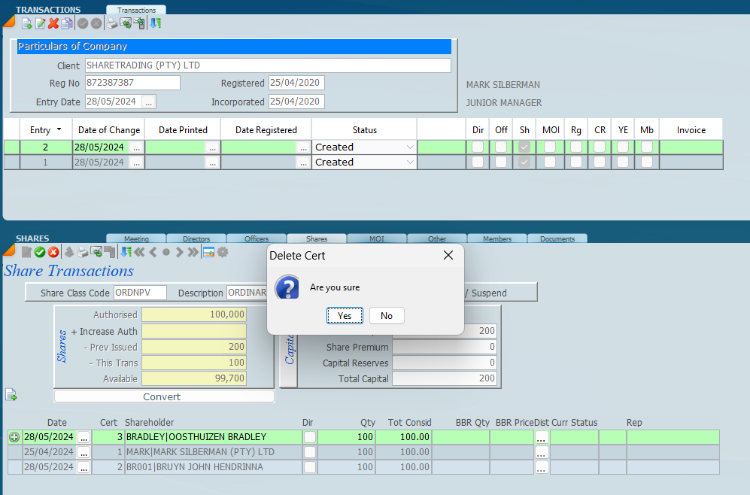Click the new share certificate icon above the grid
This screenshot has width=750, height=495.
click(11, 395)
